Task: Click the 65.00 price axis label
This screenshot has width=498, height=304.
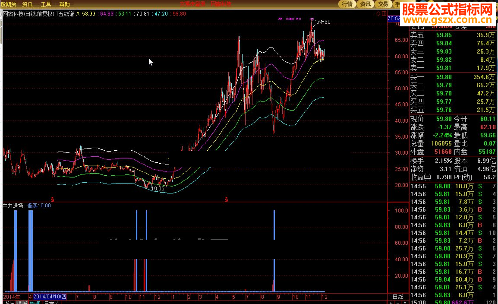Action: point(401,40)
